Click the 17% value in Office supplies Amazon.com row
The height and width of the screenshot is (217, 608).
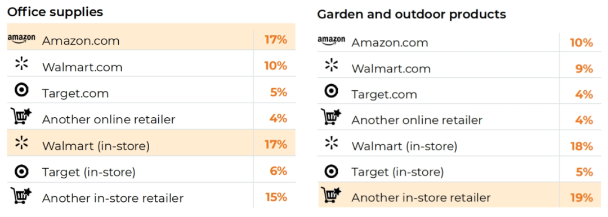coord(276,40)
